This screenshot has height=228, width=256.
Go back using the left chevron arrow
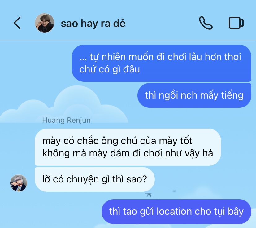[17, 23]
